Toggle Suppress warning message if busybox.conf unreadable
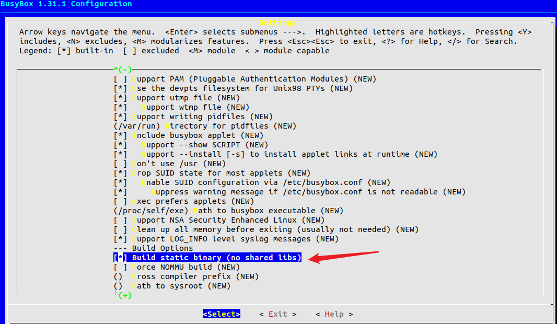The image size is (557, 324). [x=289, y=192]
